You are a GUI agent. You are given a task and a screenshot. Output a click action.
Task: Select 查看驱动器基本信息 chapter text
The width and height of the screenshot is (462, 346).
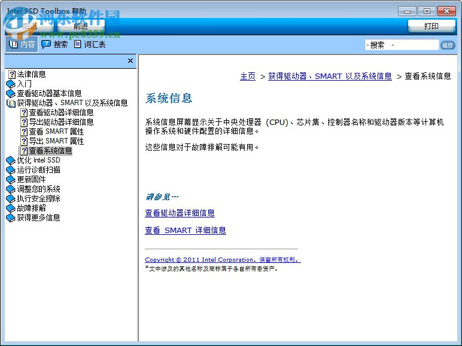click(49, 93)
